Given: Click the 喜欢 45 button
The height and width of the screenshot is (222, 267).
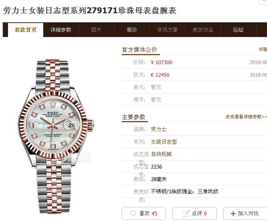Looking at the screenshot, I should (144, 213).
